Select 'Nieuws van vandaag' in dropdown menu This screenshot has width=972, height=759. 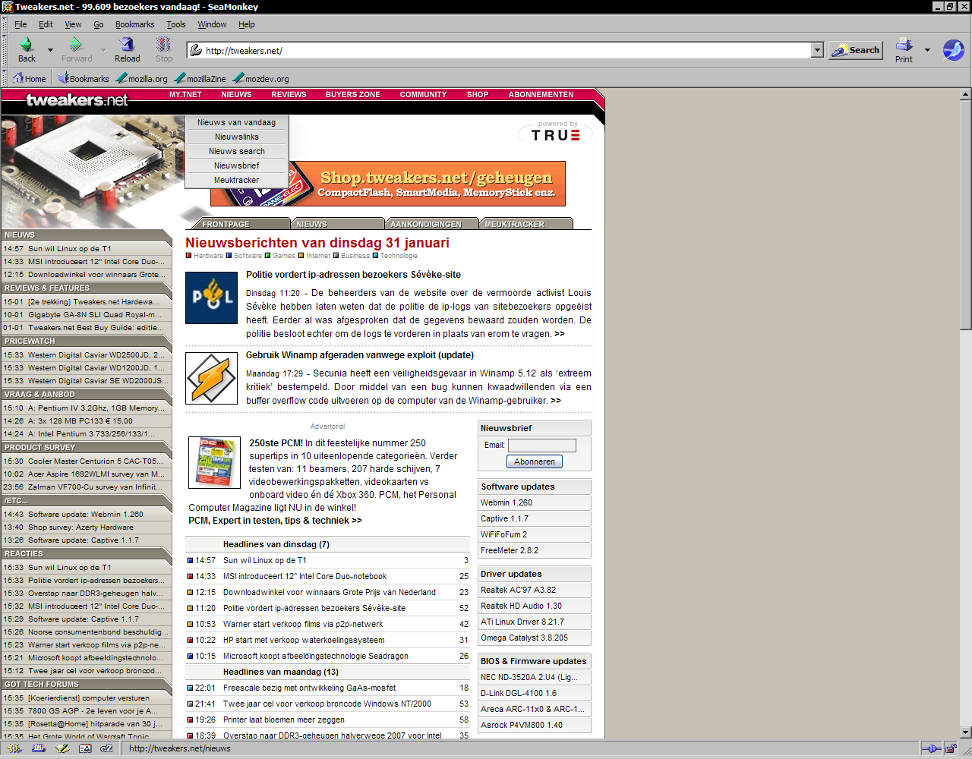coord(236,122)
